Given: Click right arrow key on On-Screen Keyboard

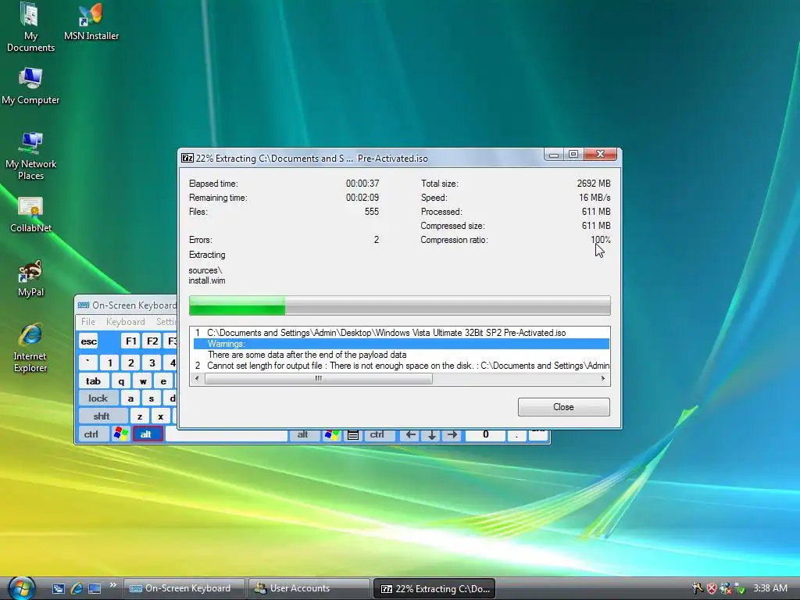Looking at the screenshot, I should (452, 434).
